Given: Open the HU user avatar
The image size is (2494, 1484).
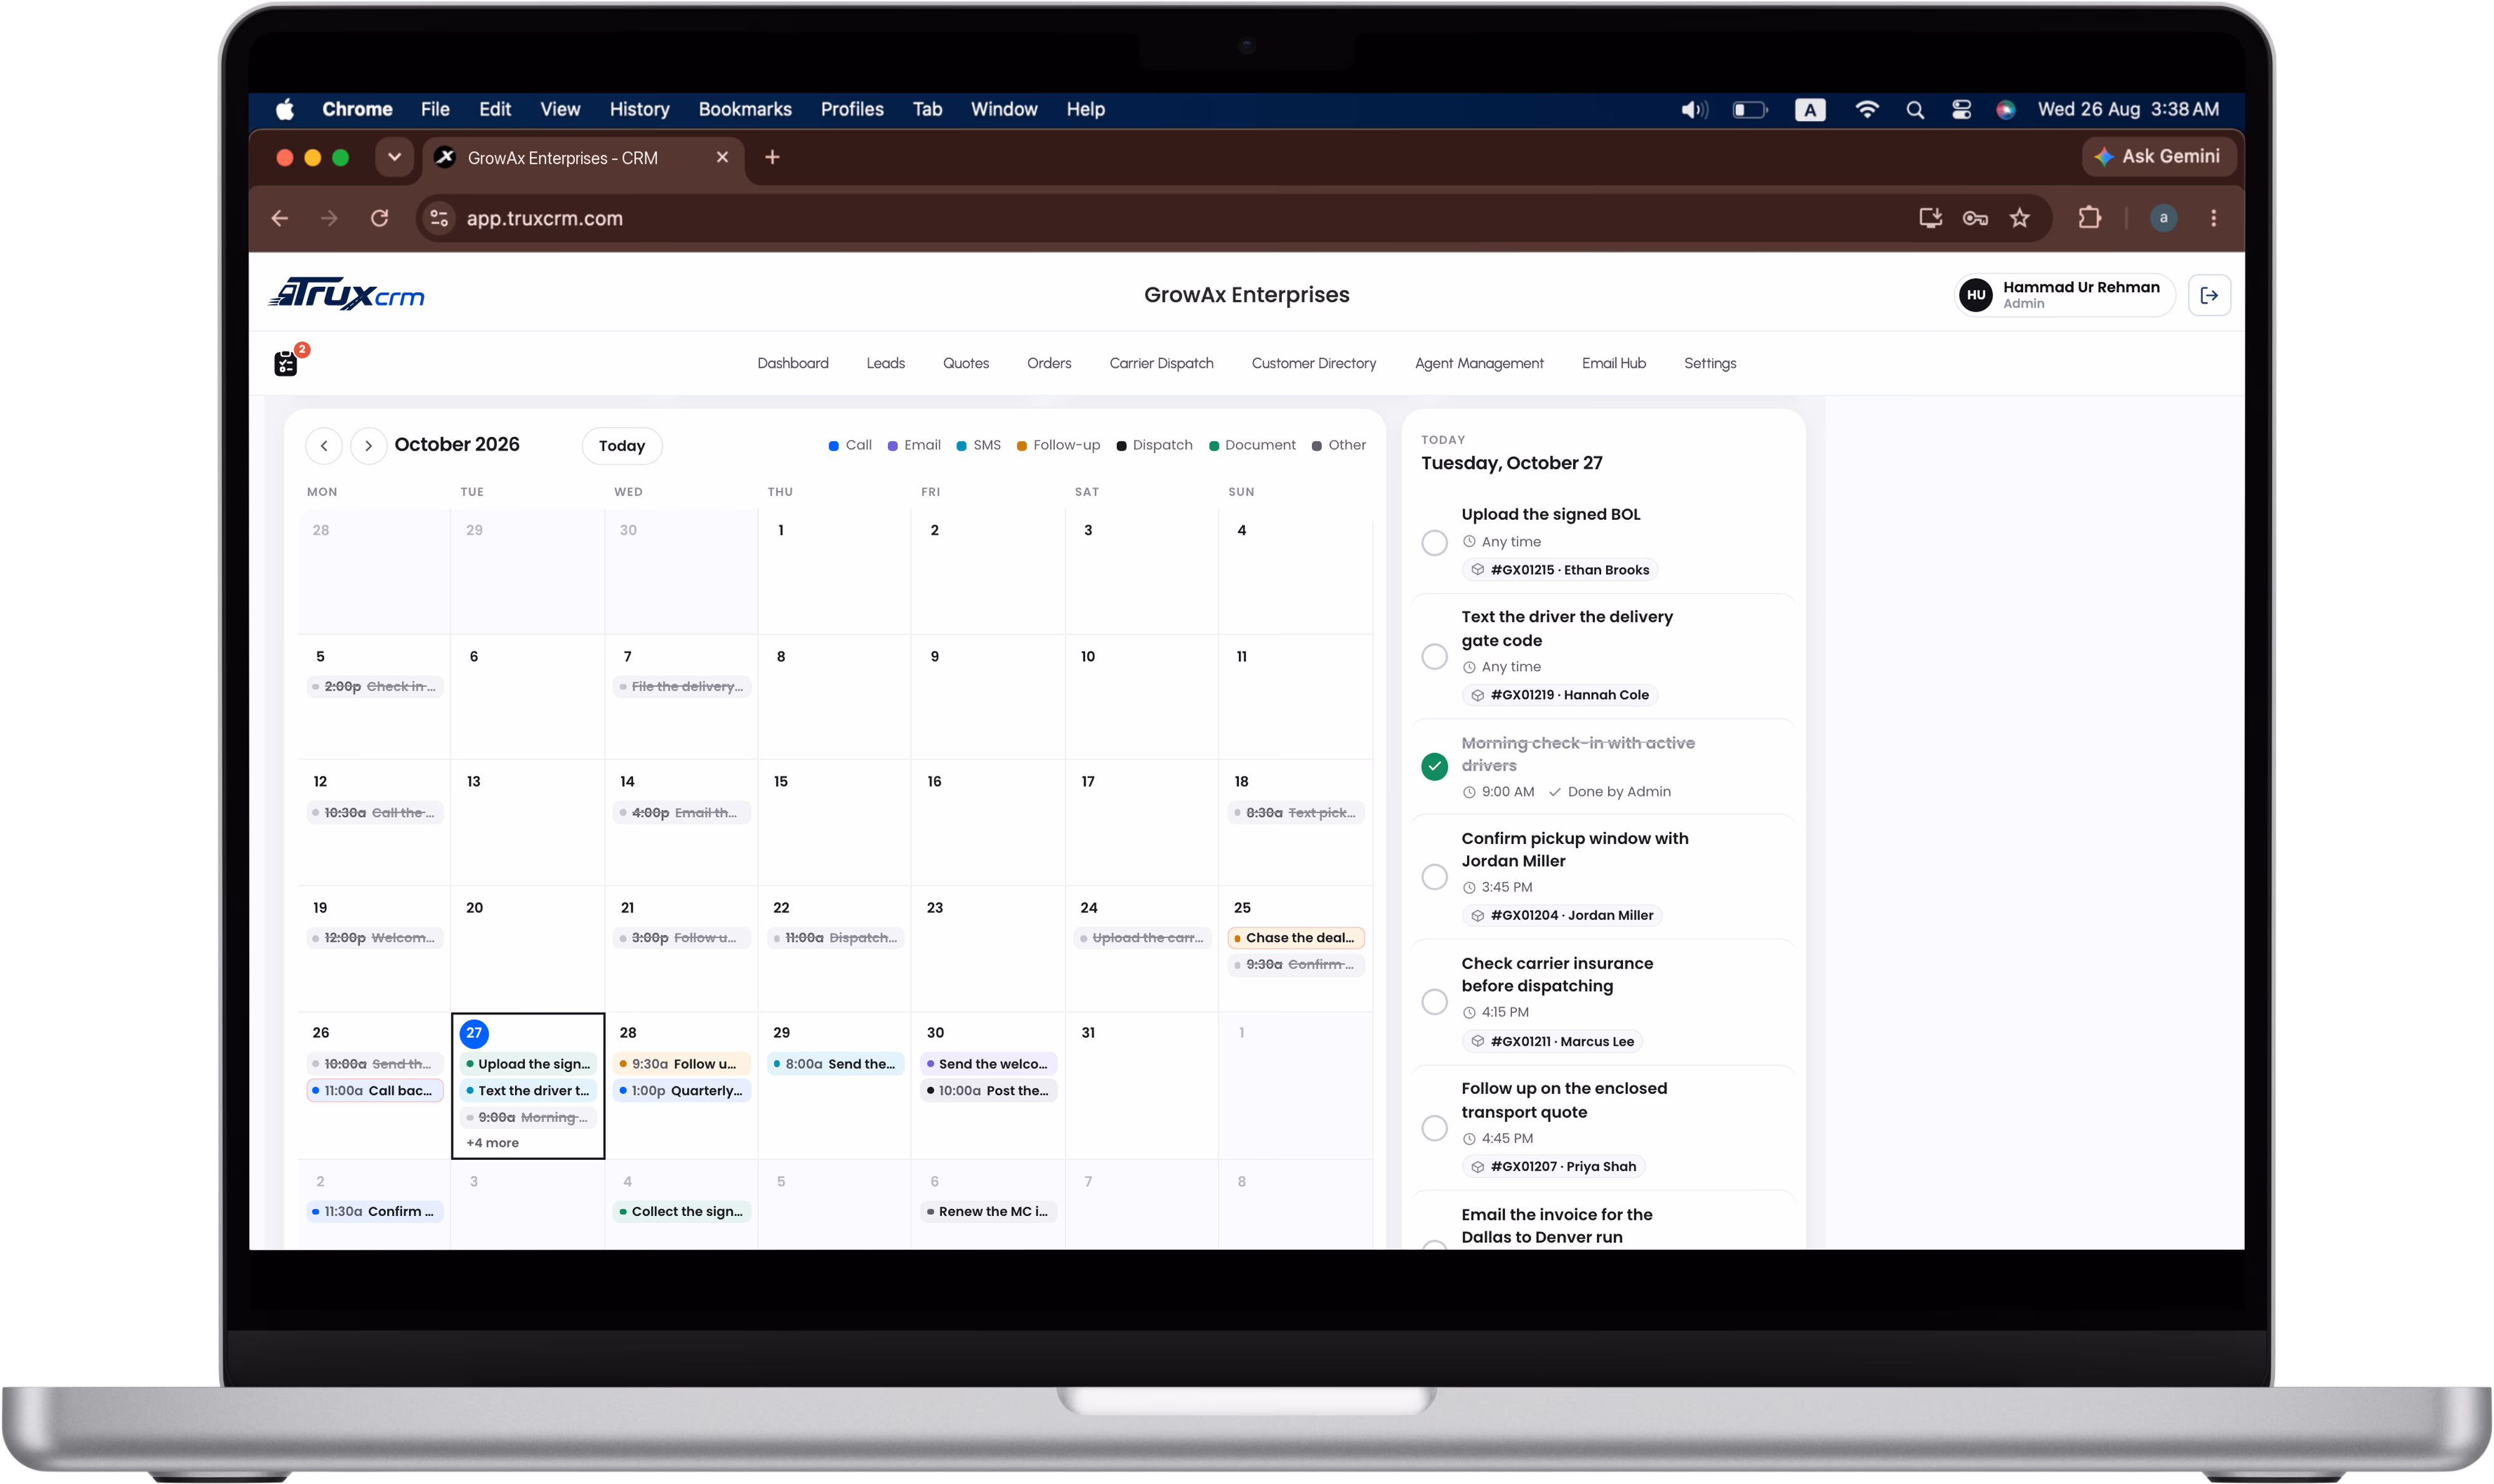Looking at the screenshot, I should point(1975,295).
